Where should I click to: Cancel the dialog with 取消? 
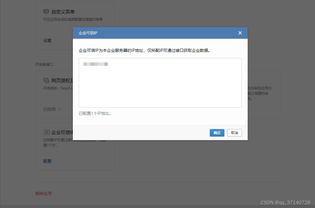coord(235,133)
